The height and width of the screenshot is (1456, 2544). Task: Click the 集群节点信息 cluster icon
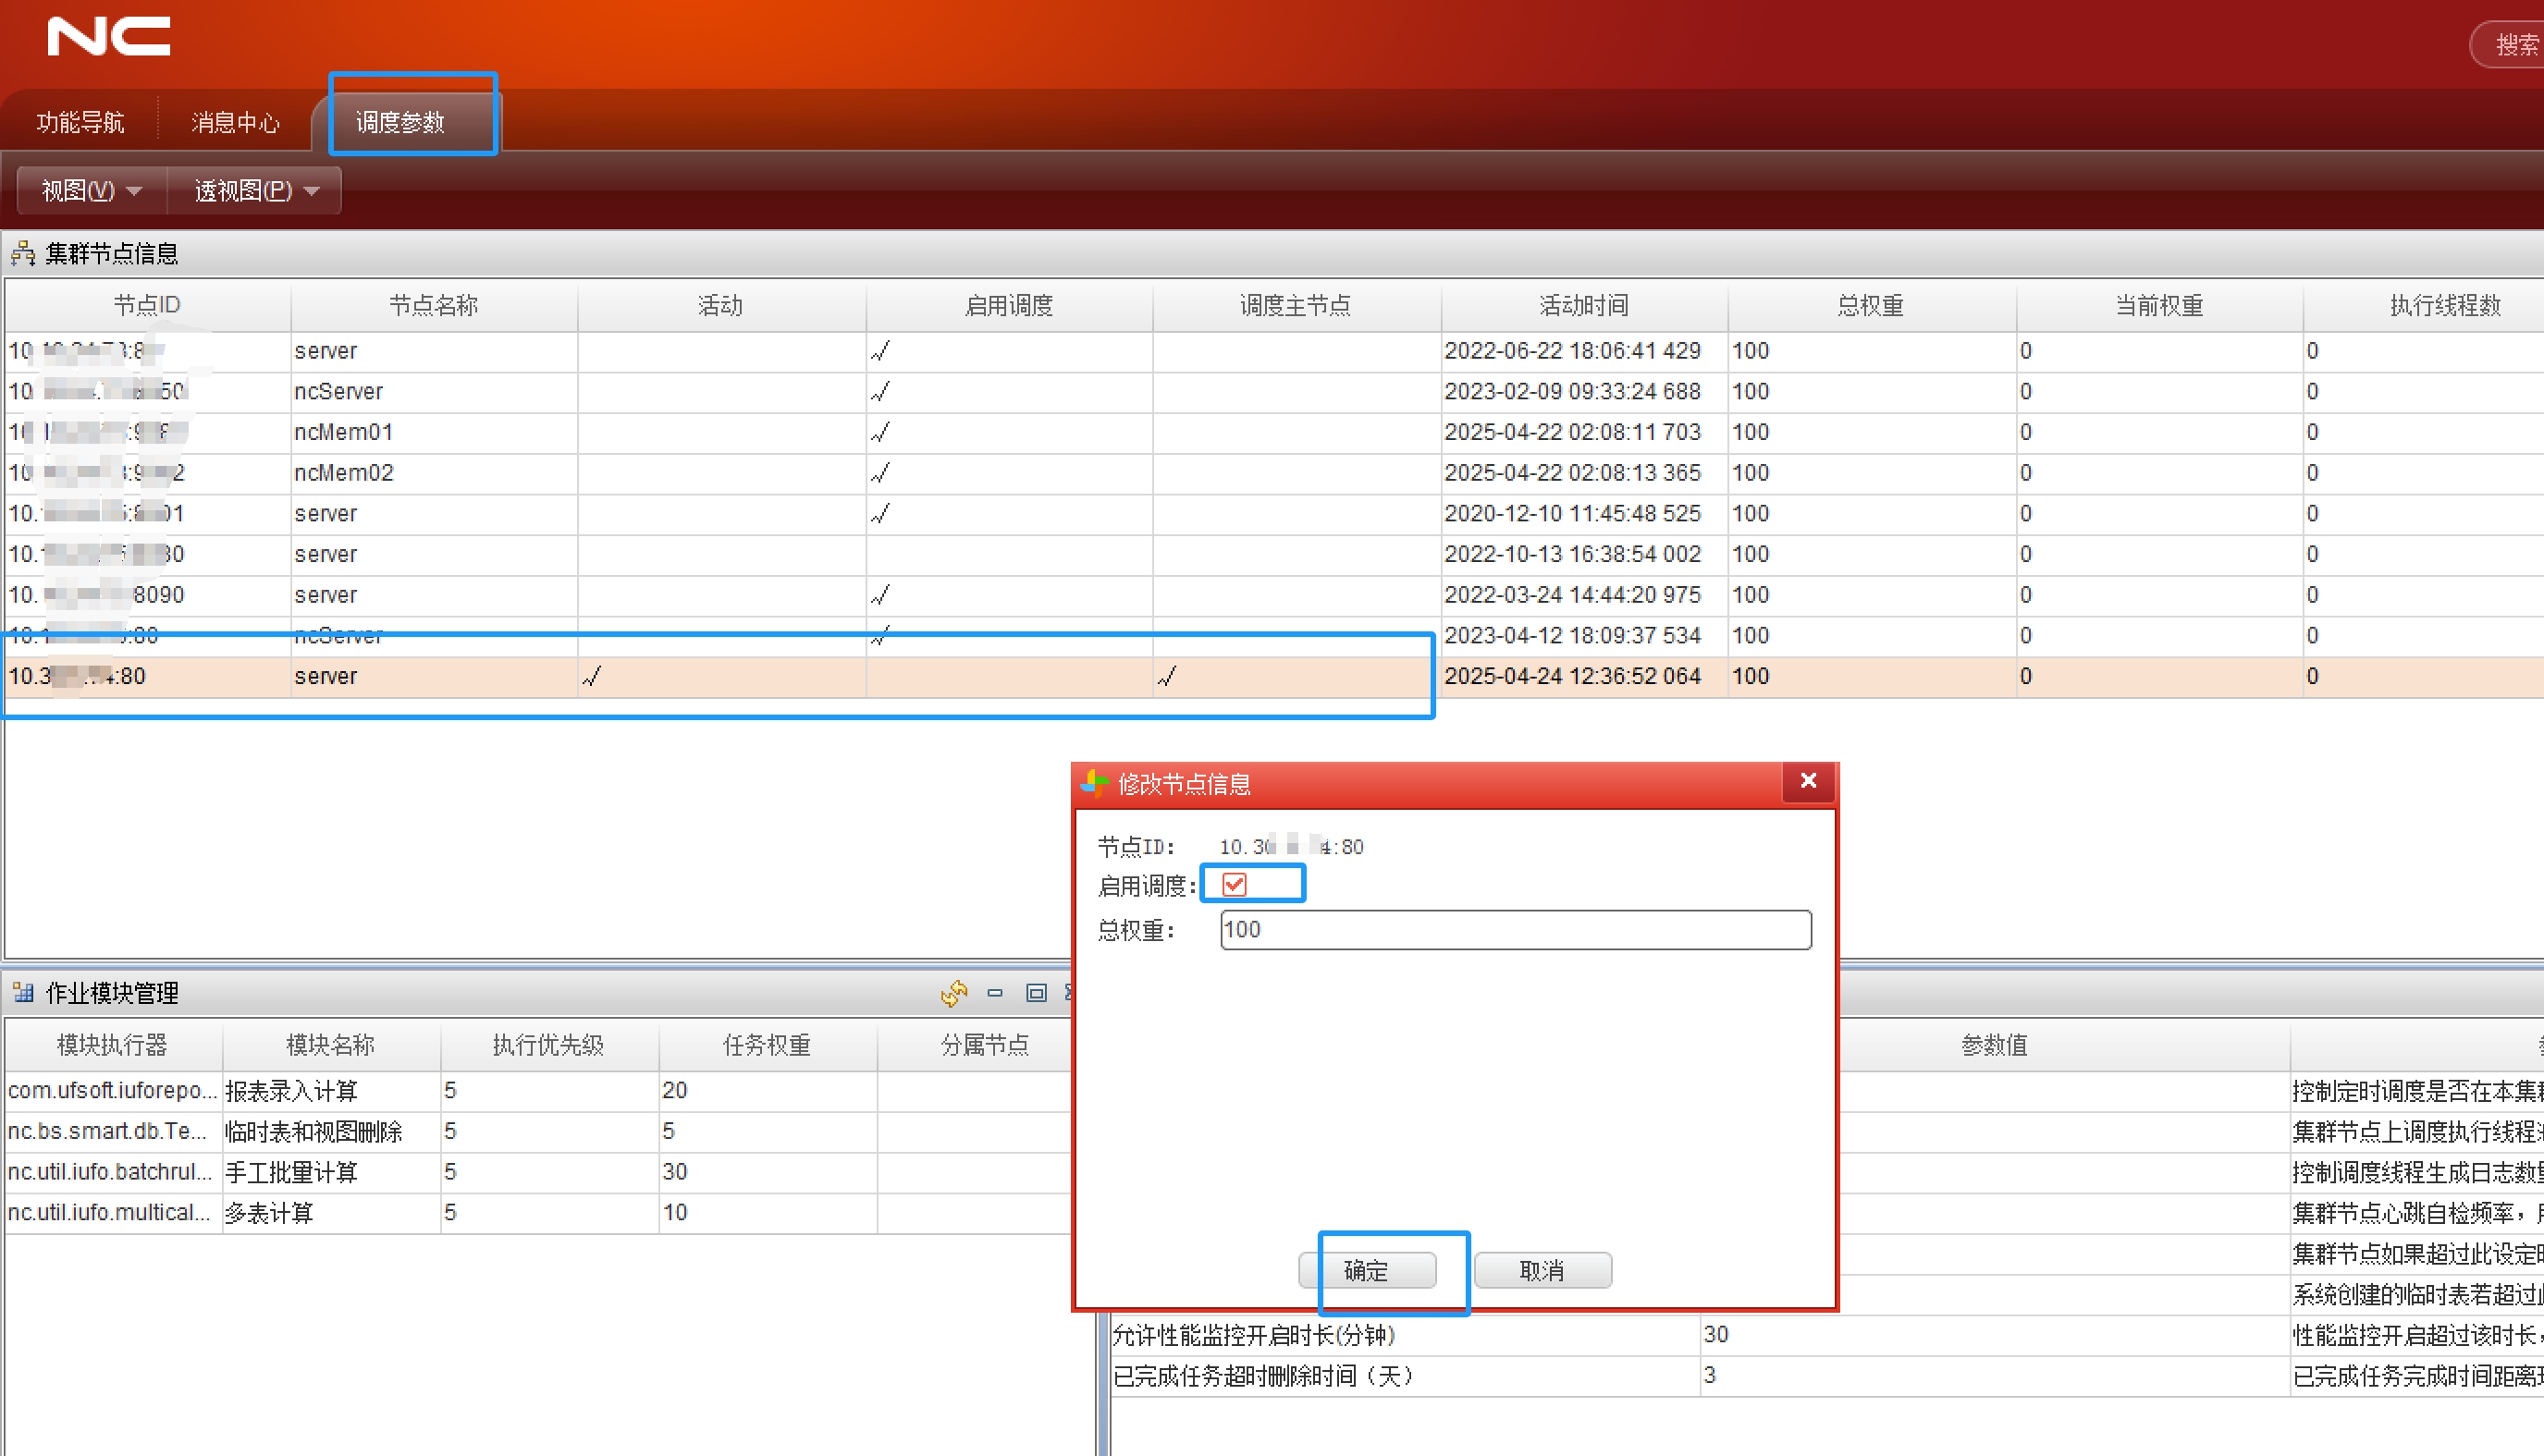[23, 254]
